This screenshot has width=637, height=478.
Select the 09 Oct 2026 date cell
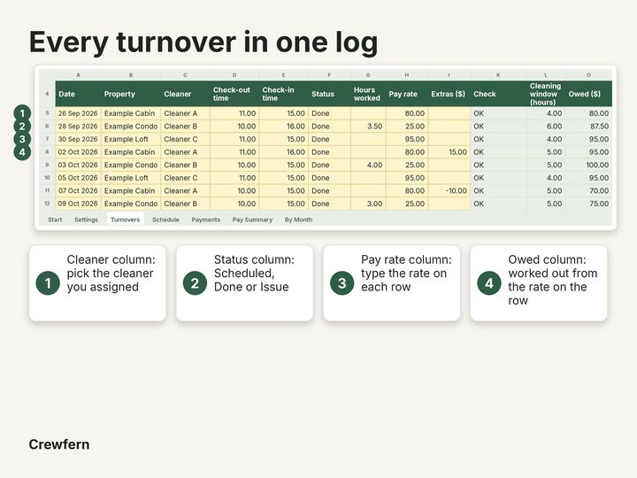pyautogui.click(x=79, y=204)
